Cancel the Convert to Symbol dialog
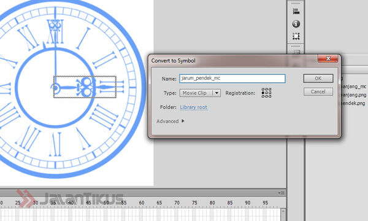Viewport: 368px width, 221px height. (x=318, y=91)
